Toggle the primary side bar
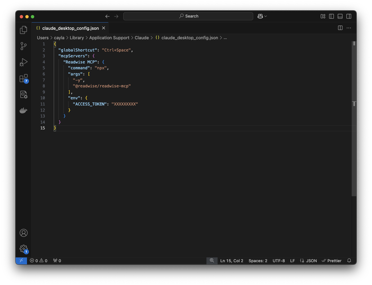This screenshot has width=372, height=285. tap(331, 16)
